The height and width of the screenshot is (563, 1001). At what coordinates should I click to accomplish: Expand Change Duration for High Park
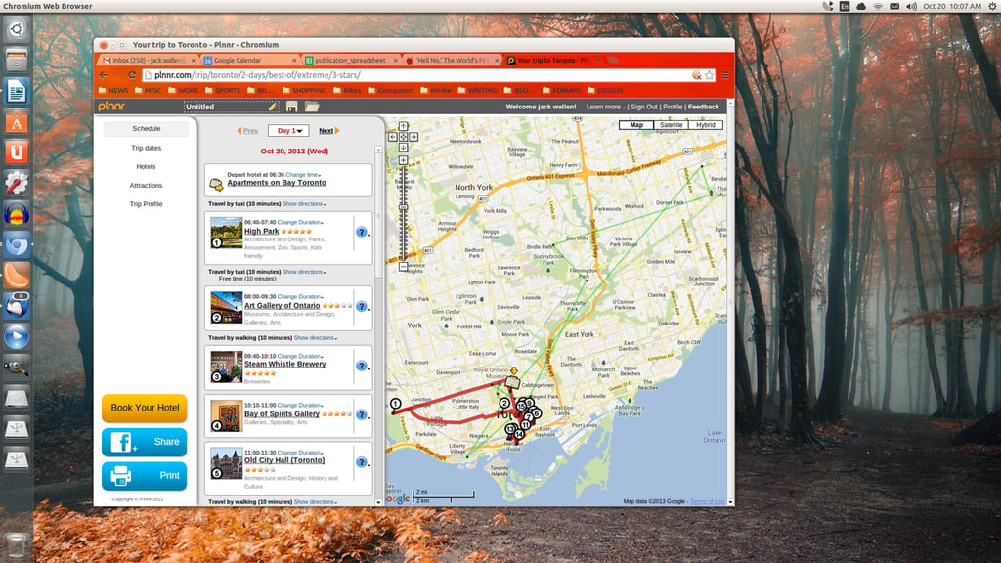[300, 222]
